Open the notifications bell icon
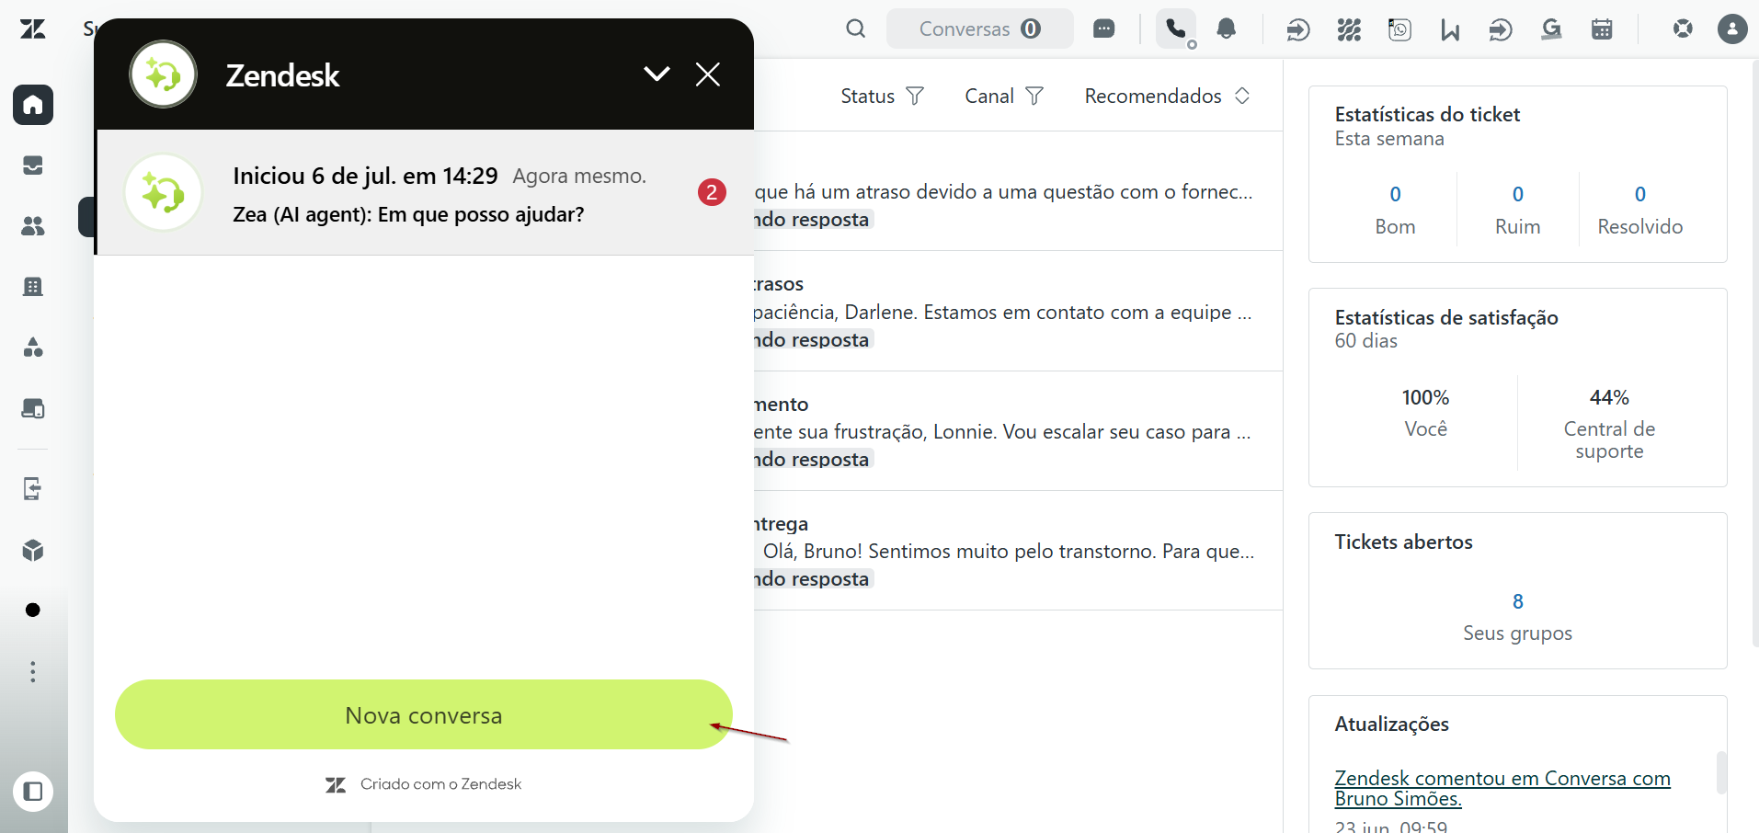This screenshot has height=833, width=1759. click(x=1227, y=29)
